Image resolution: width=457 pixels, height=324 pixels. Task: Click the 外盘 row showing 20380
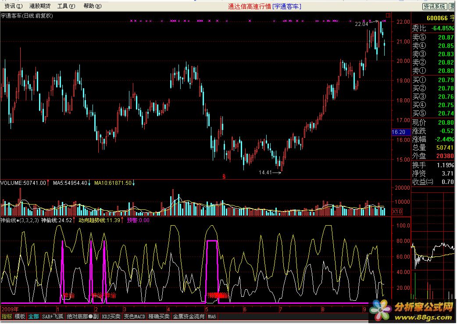point(433,156)
